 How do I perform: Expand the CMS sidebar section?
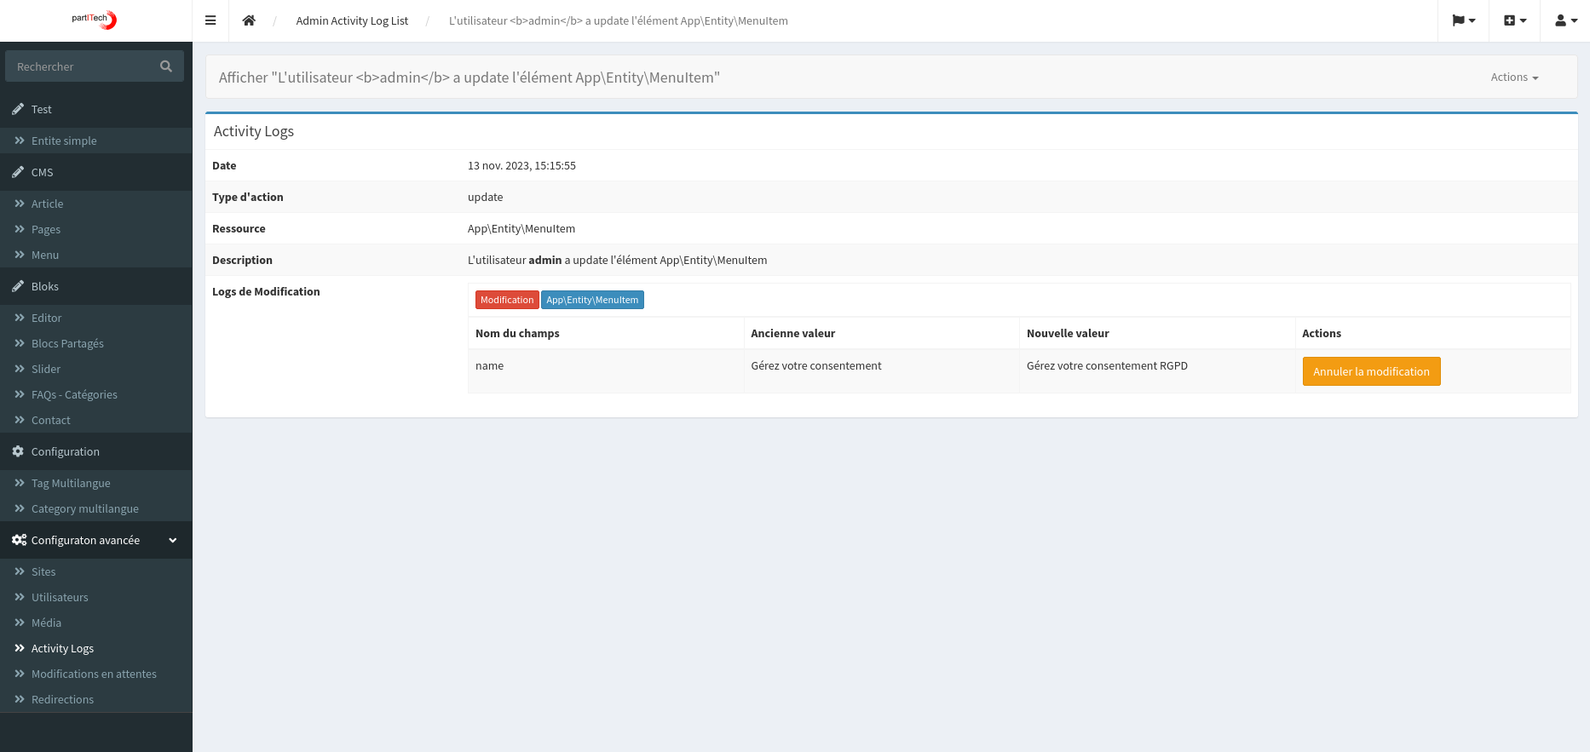(x=42, y=172)
